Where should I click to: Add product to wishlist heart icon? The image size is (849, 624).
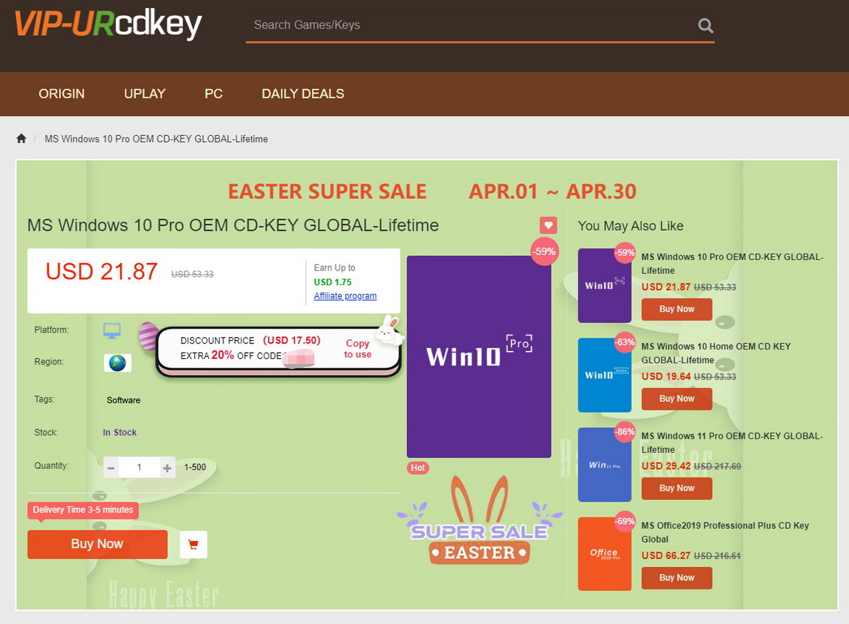(548, 225)
